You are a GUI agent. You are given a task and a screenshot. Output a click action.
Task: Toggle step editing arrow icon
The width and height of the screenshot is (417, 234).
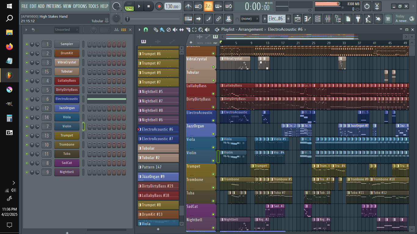coord(198,19)
